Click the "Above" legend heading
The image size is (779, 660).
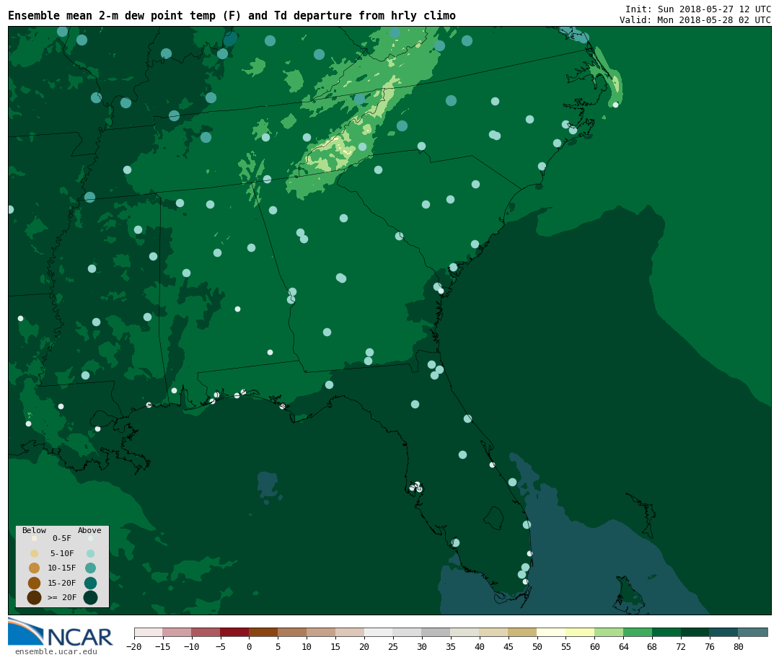coord(89,530)
